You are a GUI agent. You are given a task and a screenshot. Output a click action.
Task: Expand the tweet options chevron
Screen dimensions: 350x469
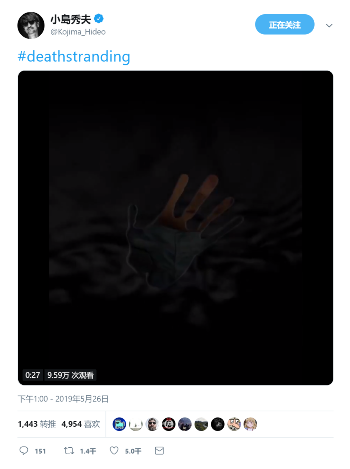point(329,25)
